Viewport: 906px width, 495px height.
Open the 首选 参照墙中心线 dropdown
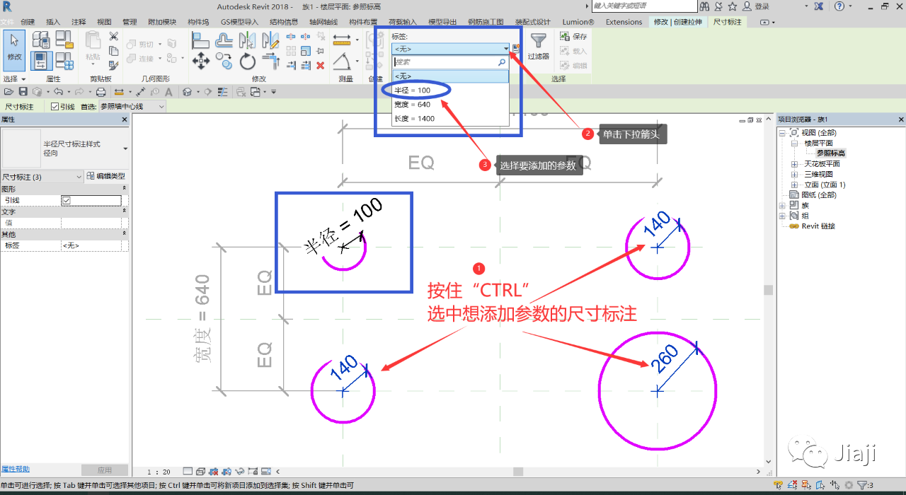point(132,107)
